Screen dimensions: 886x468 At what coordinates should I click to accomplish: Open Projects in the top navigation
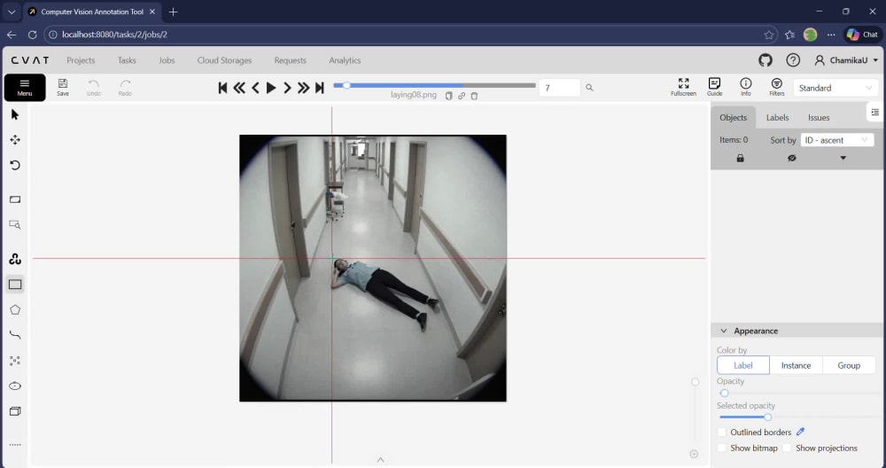coord(81,60)
